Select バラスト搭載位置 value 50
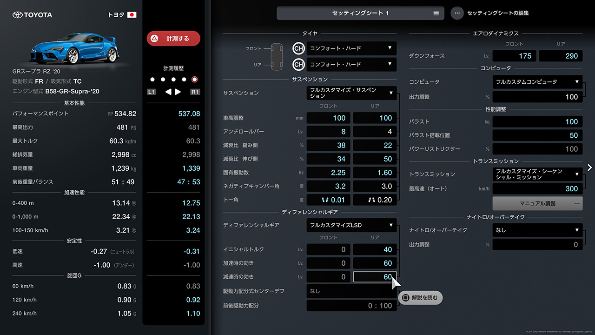The image size is (595, 335). (537, 135)
